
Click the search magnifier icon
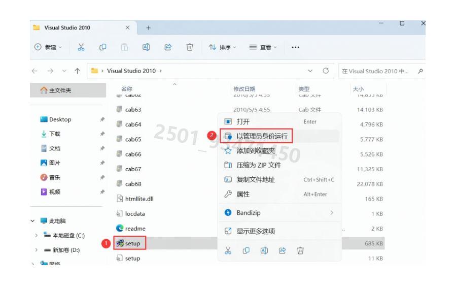[420, 71]
